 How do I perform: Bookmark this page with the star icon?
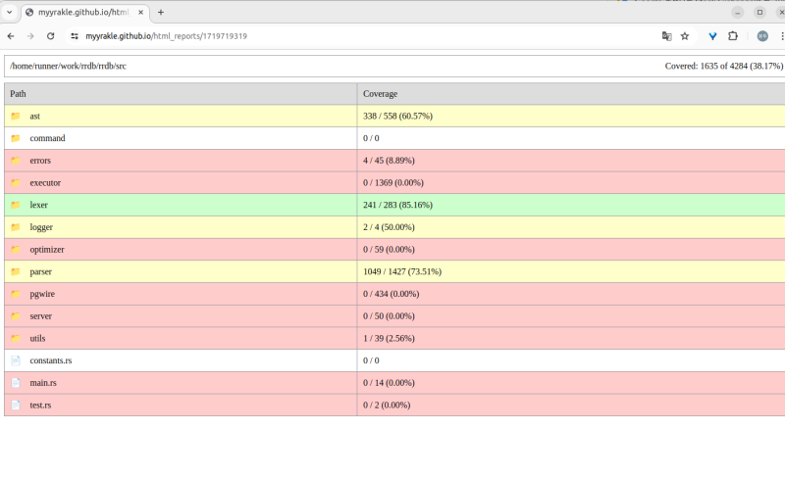point(685,35)
